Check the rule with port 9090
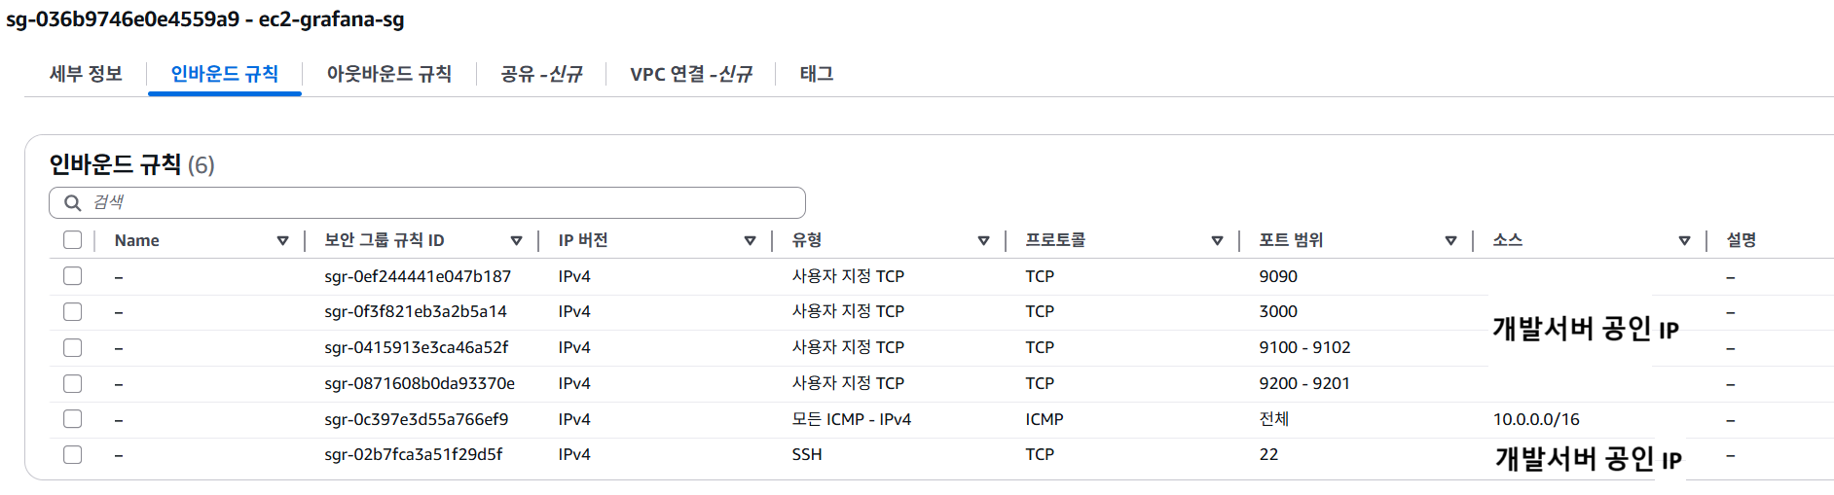This screenshot has width=1834, height=495. coord(73,276)
